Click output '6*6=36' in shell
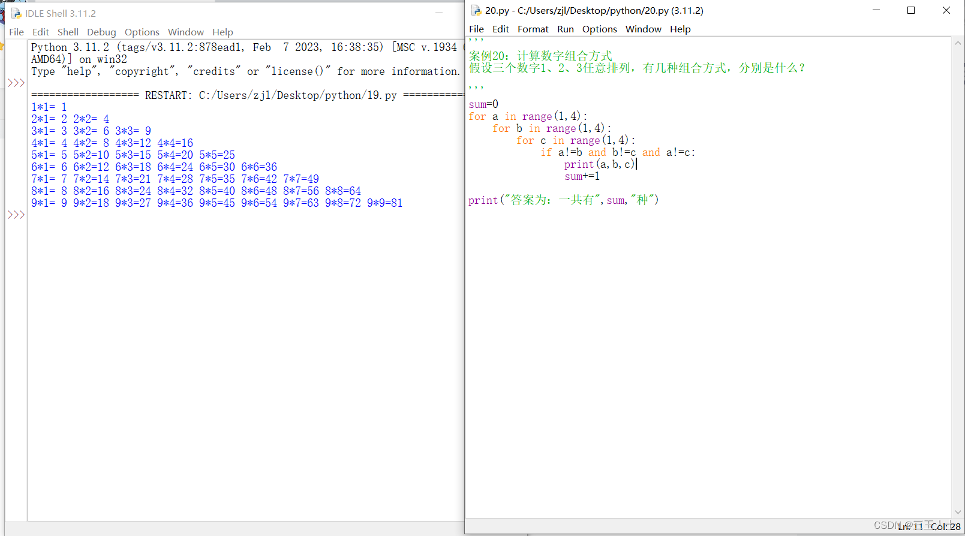 259,167
